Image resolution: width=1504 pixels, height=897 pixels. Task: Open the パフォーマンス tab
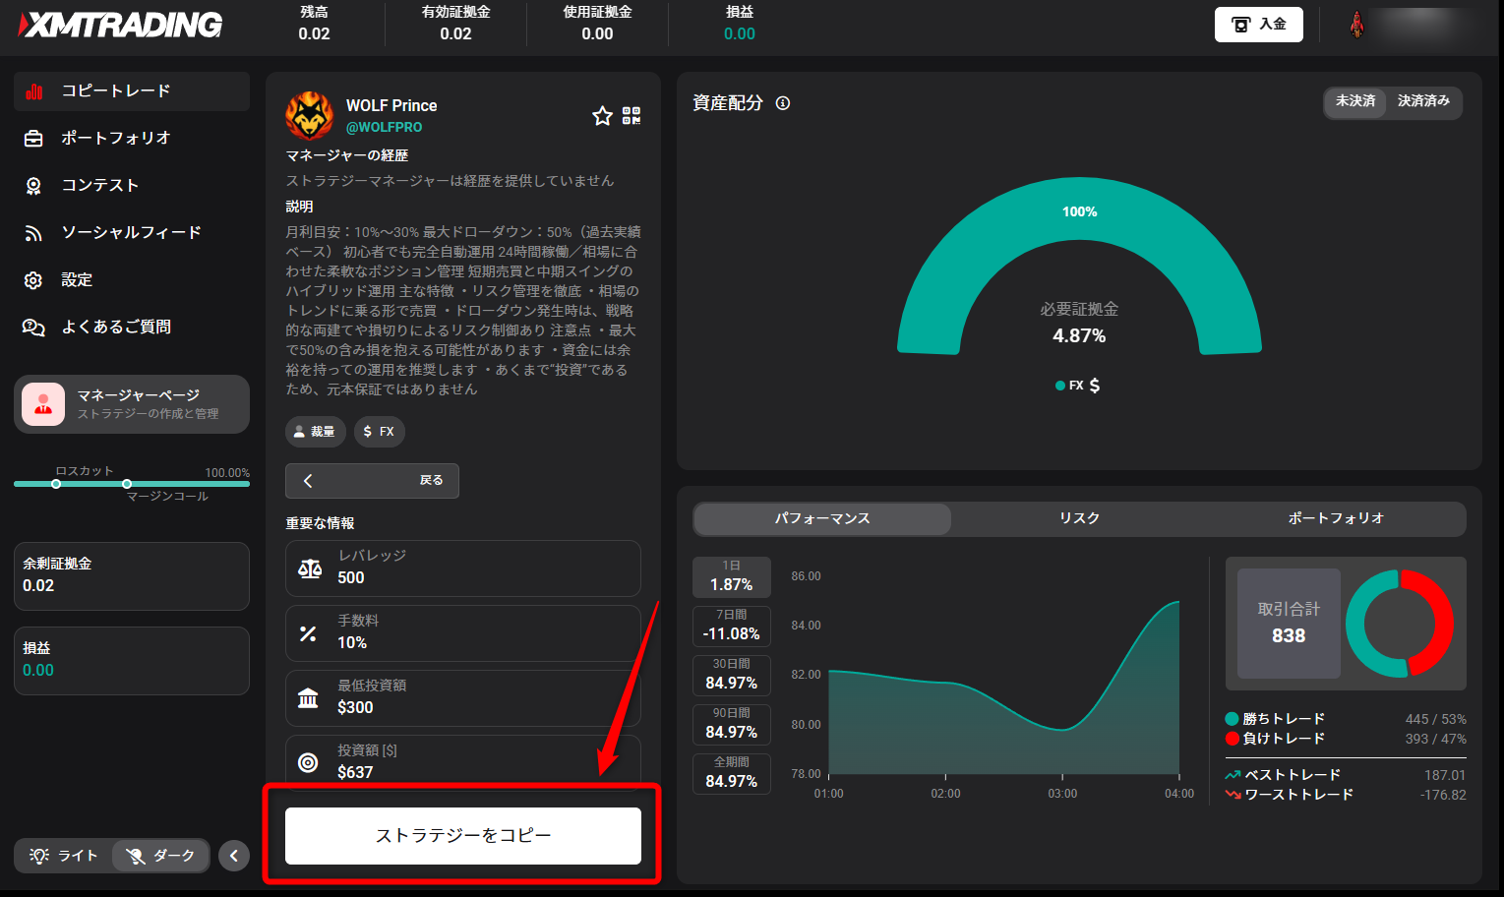point(822,518)
